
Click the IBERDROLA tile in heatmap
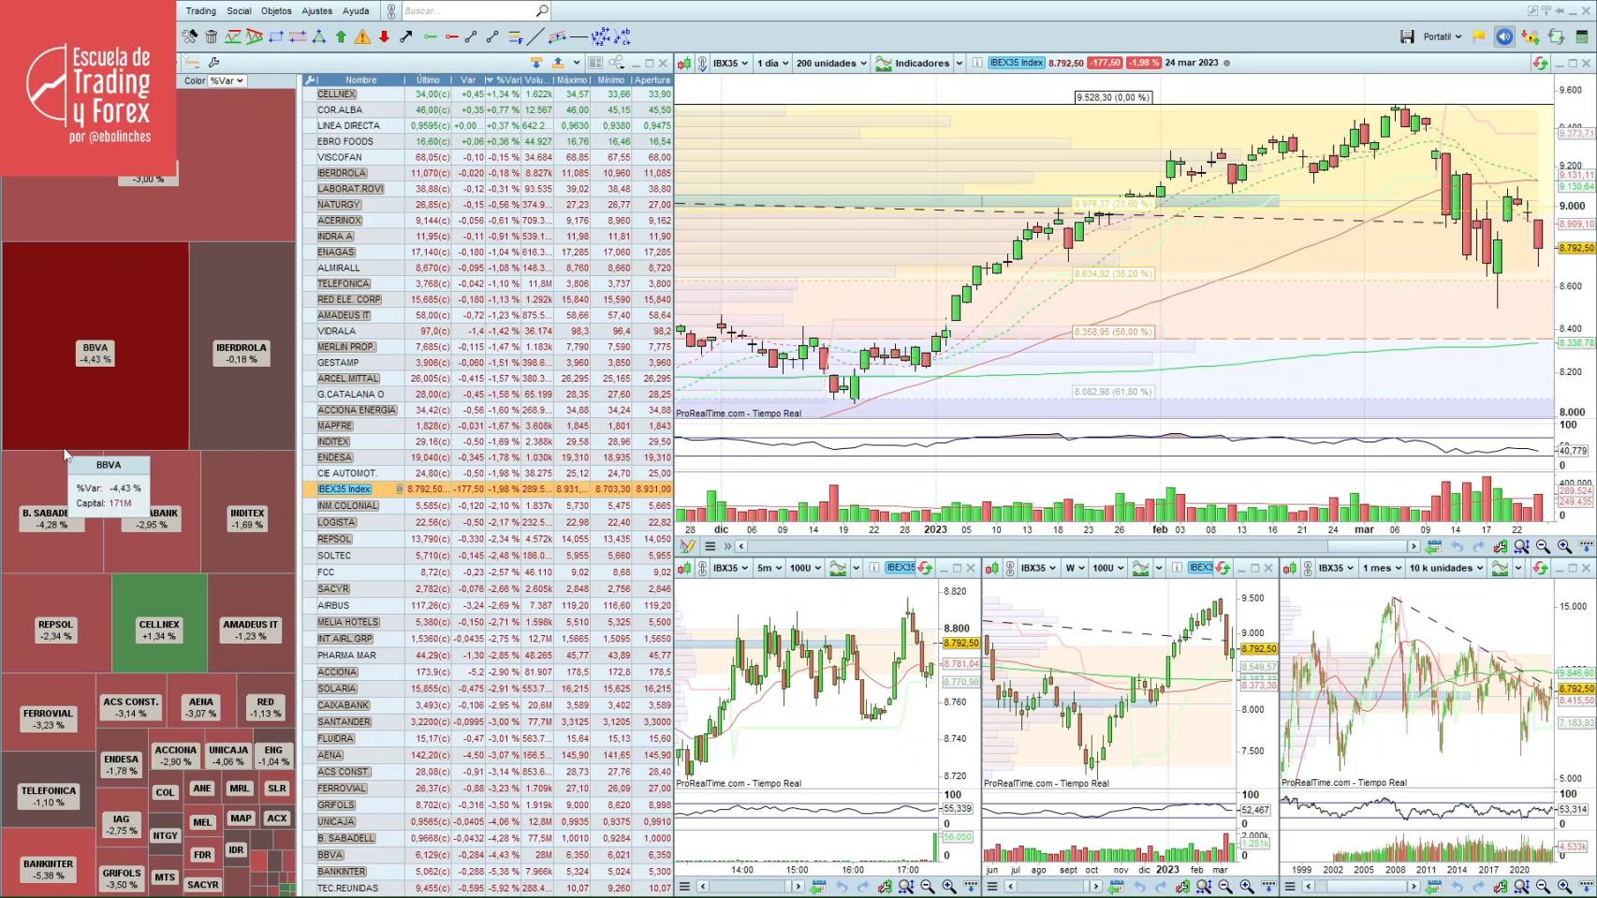coord(242,347)
